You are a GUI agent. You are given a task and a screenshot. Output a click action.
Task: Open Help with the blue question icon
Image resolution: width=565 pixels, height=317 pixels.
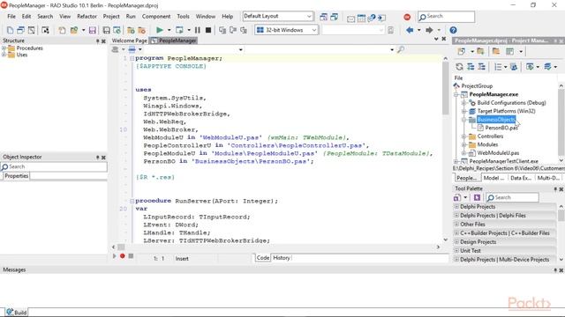[x=453, y=30]
